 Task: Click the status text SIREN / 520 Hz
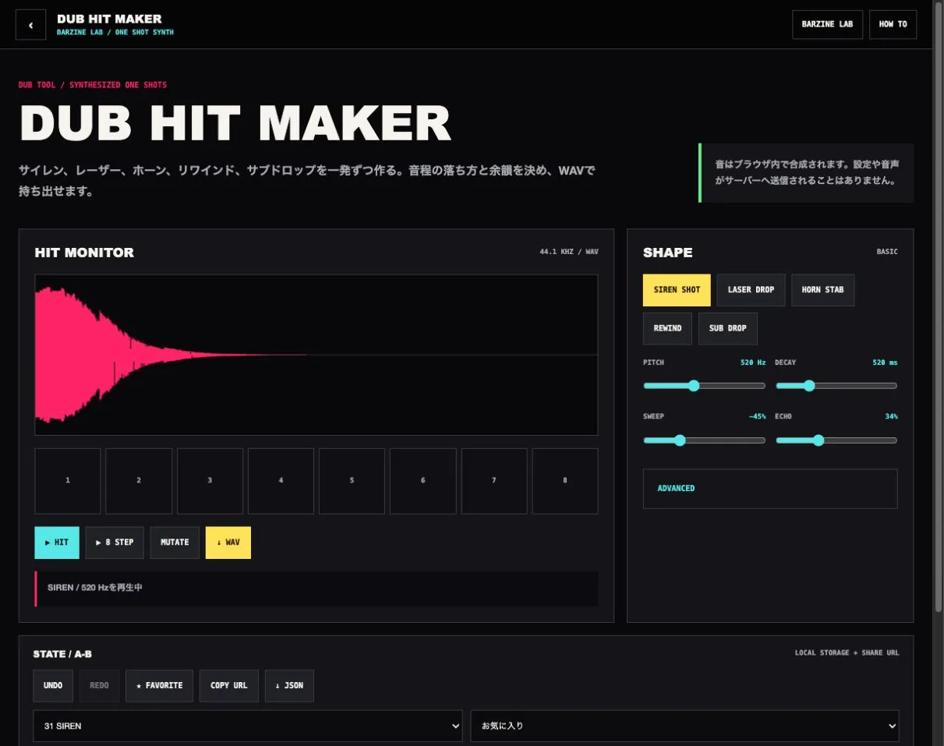click(x=95, y=588)
